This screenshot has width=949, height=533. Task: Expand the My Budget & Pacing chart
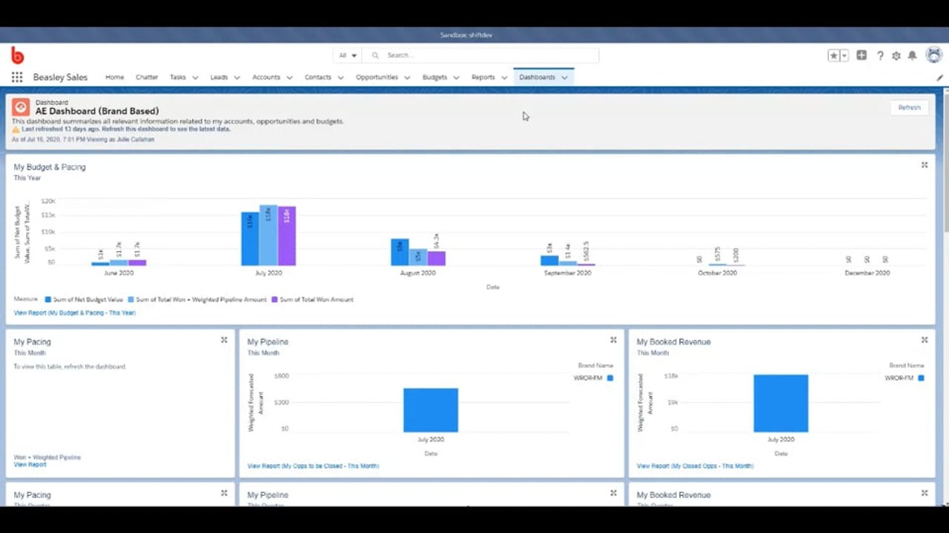925,165
